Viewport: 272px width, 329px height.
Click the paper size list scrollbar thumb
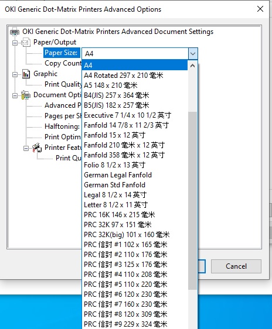pyautogui.click(x=192, y=201)
